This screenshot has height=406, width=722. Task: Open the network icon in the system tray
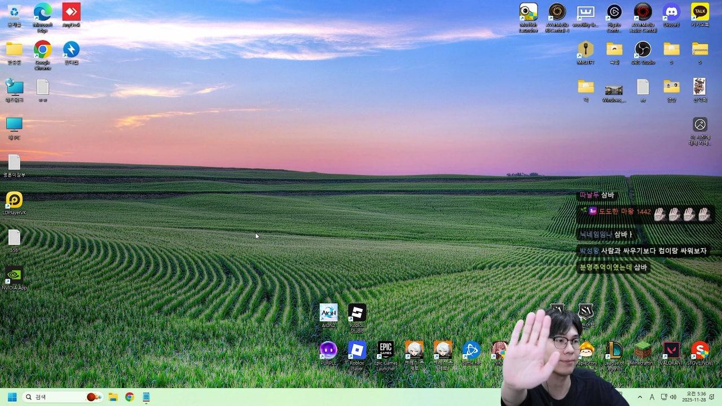(664, 397)
